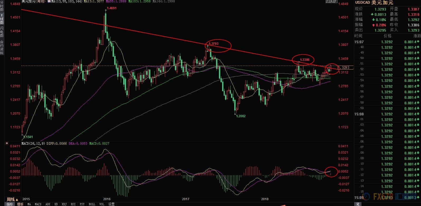Select the 模板 bottom tab
Image resolution: width=421 pixels, height=206 pixels.
tap(20, 204)
